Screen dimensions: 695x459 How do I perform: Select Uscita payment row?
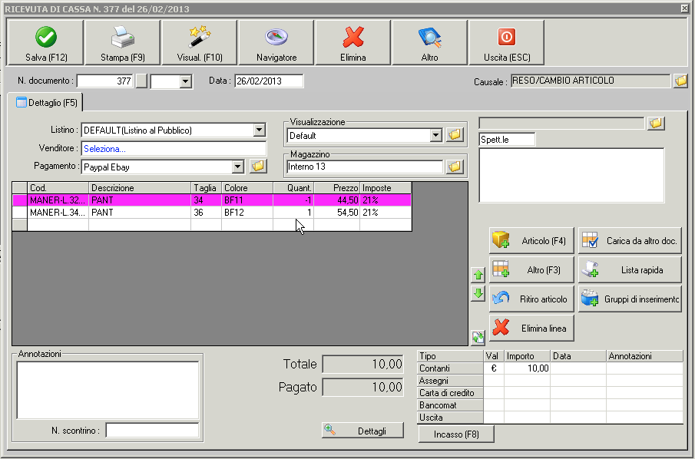pyautogui.click(x=550, y=418)
